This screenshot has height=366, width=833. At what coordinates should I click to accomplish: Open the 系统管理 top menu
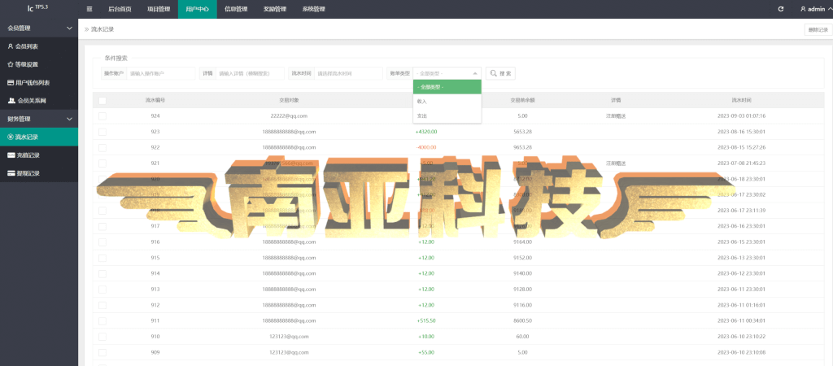click(x=313, y=9)
